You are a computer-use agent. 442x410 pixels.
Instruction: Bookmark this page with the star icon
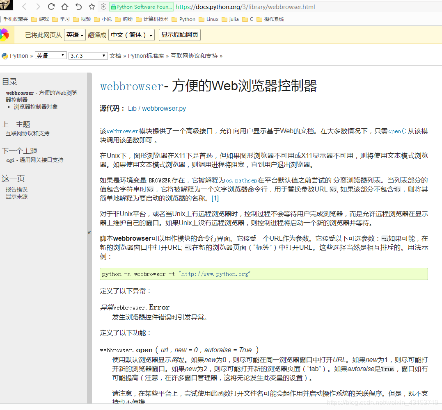click(x=92, y=7)
